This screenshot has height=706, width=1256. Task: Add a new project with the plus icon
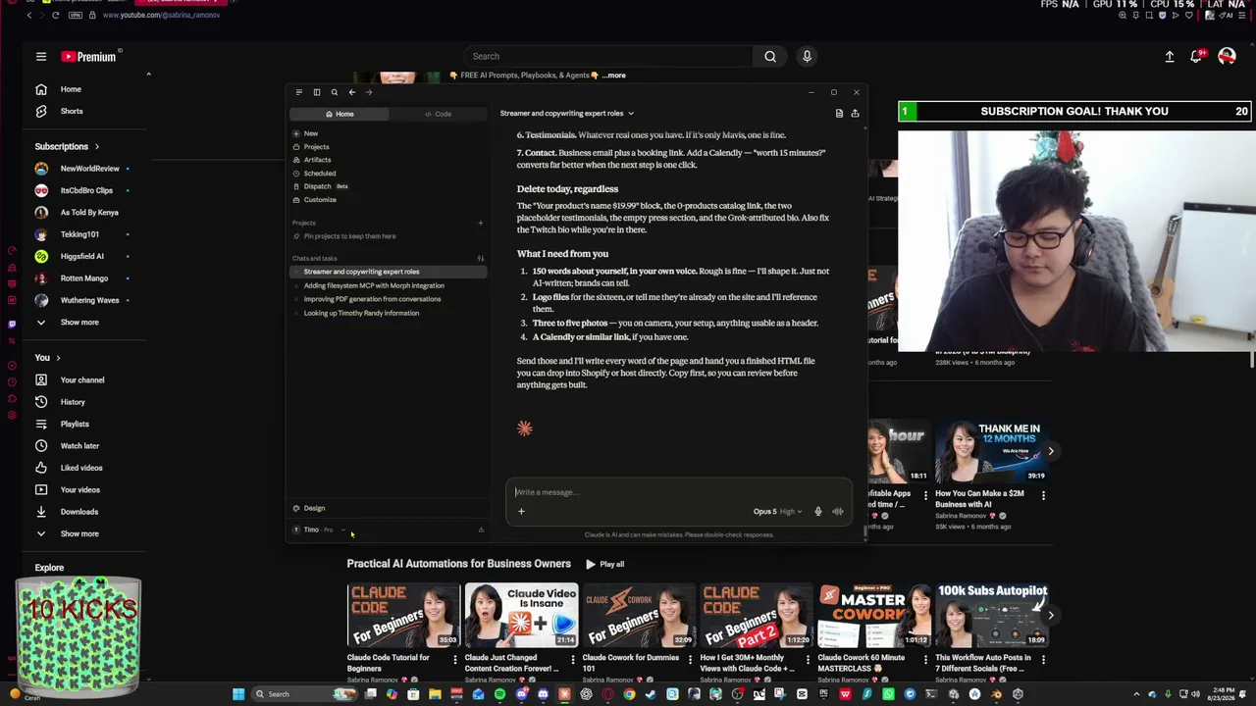[480, 223]
